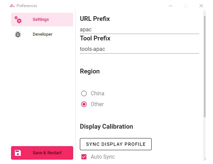The height and width of the screenshot is (164, 213).
Task: Click the bug icon beside Developer
Action: pyautogui.click(x=18, y=34)
